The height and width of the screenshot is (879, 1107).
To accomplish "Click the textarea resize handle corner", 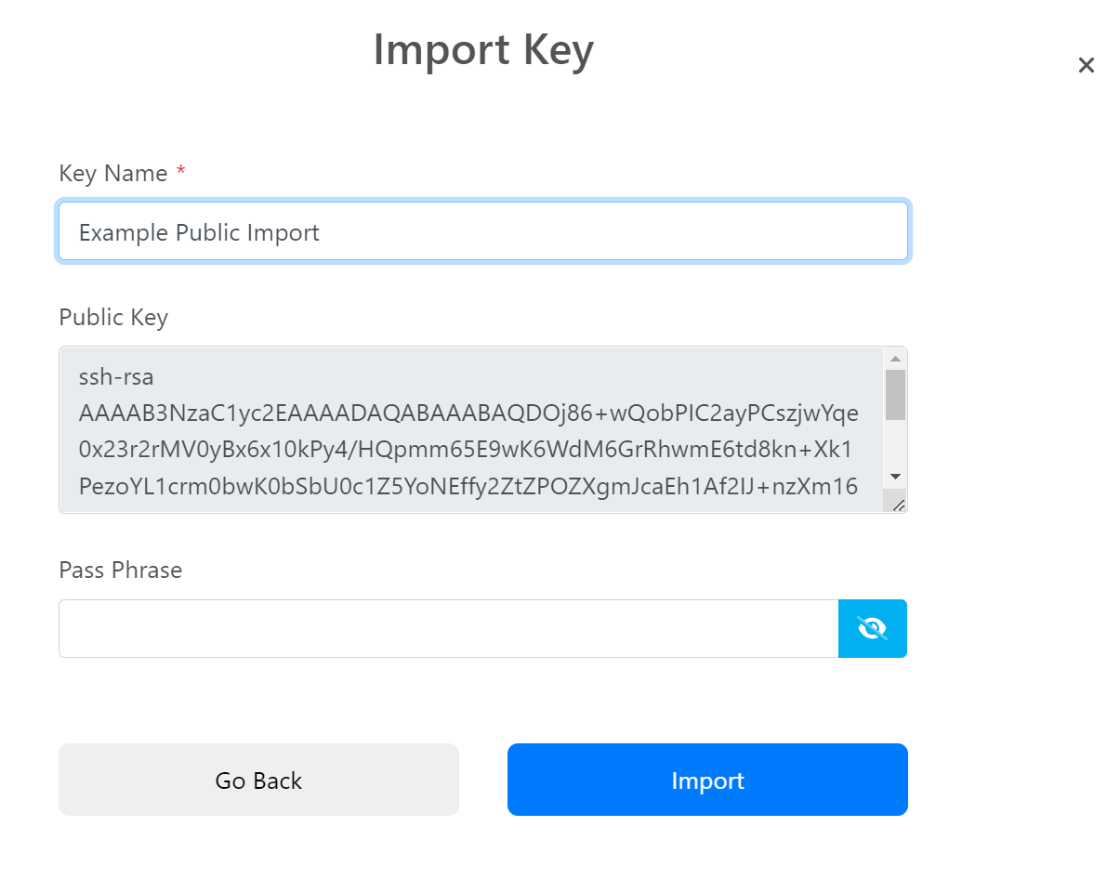I will [899, 505].
